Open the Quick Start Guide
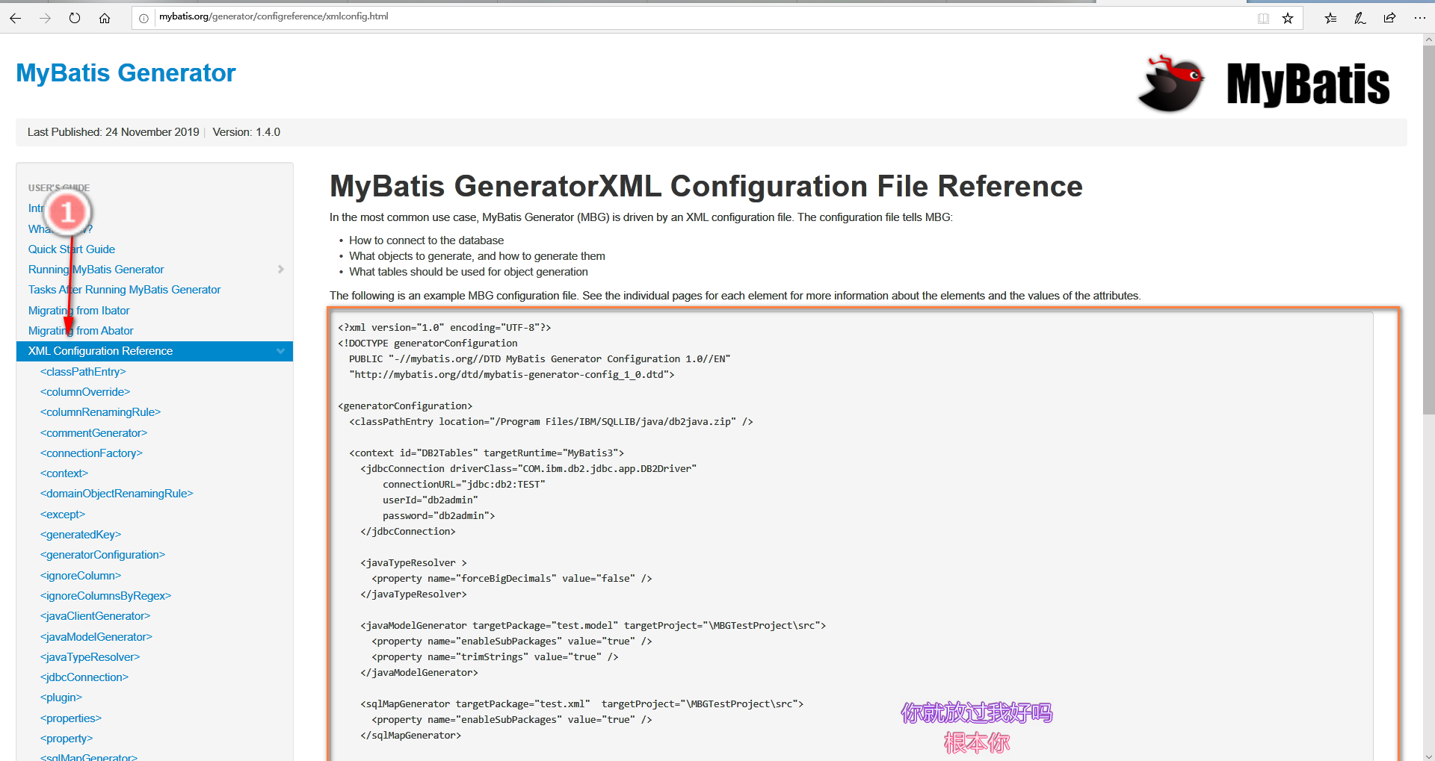Image resolution: width=1435 pixels, height=761 pixels. [72, 249]
